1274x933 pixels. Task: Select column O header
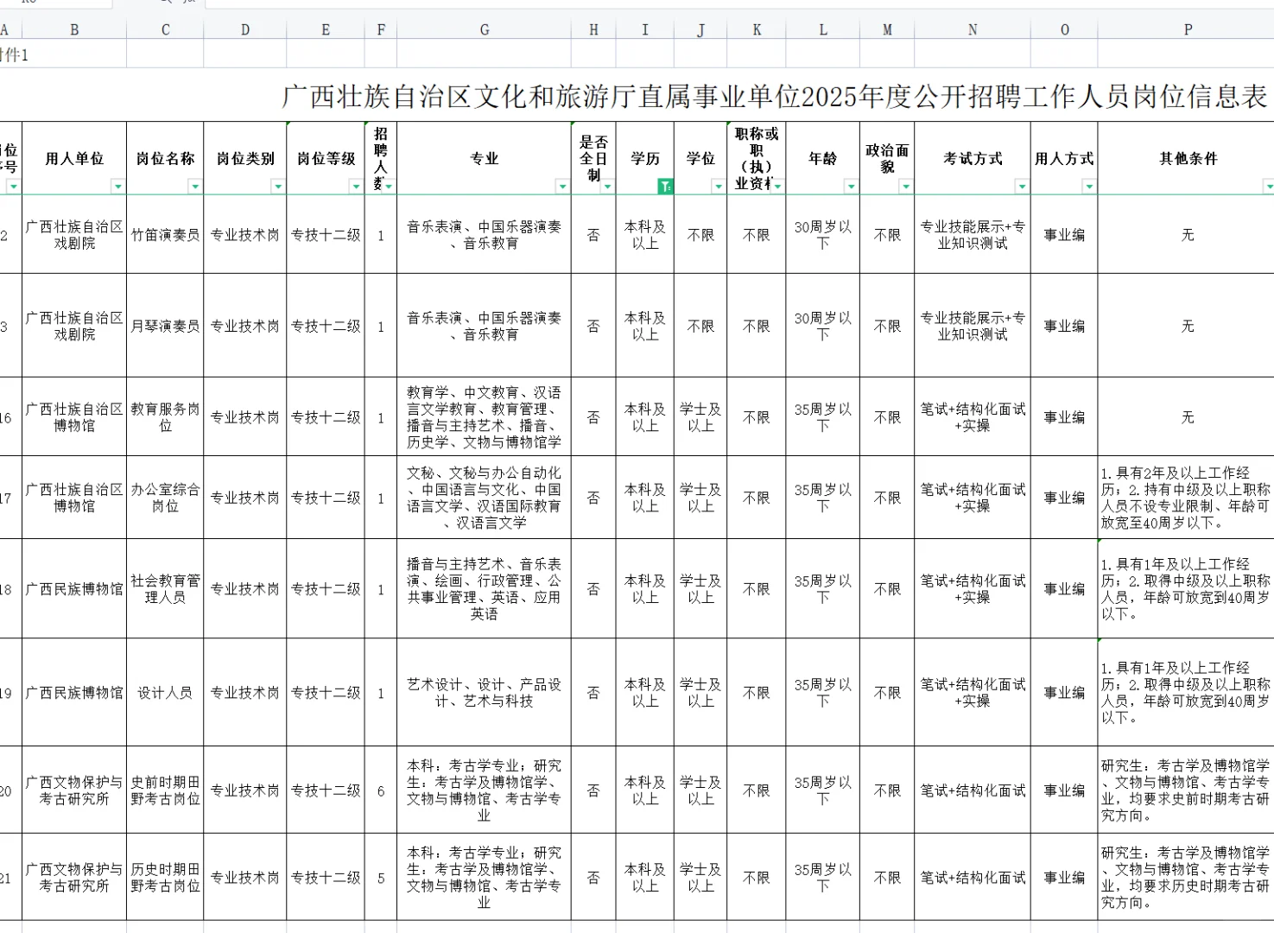pos(1064,29)
